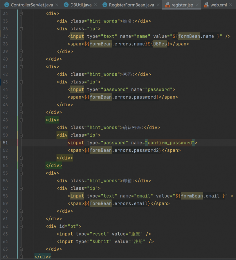Screen dimensions: 236x260
Task: Click errors.email expression on line 59
Action: 131,204
